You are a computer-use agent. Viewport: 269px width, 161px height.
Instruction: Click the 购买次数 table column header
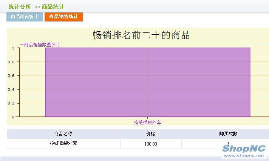(228, 134)
